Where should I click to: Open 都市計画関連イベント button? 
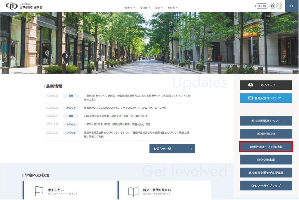coord(266,121)
